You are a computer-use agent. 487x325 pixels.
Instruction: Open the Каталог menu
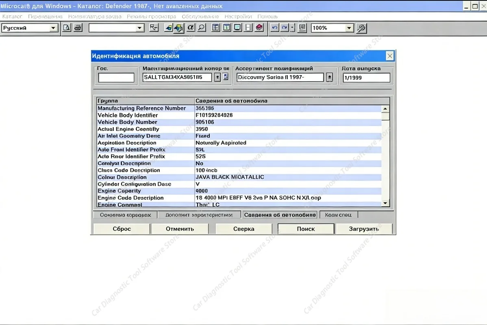[x=12, y=16]
